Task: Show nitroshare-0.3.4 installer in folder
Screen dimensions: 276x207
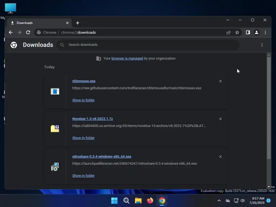Action: tap(84, 176)
